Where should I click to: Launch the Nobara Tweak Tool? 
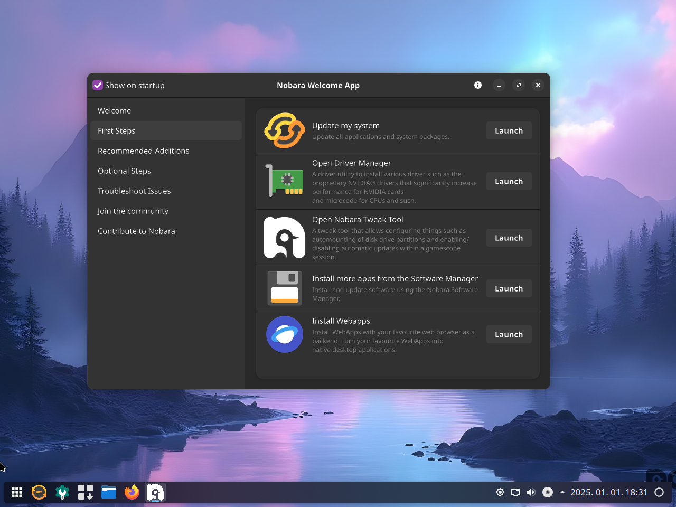(x=509, y=238)
